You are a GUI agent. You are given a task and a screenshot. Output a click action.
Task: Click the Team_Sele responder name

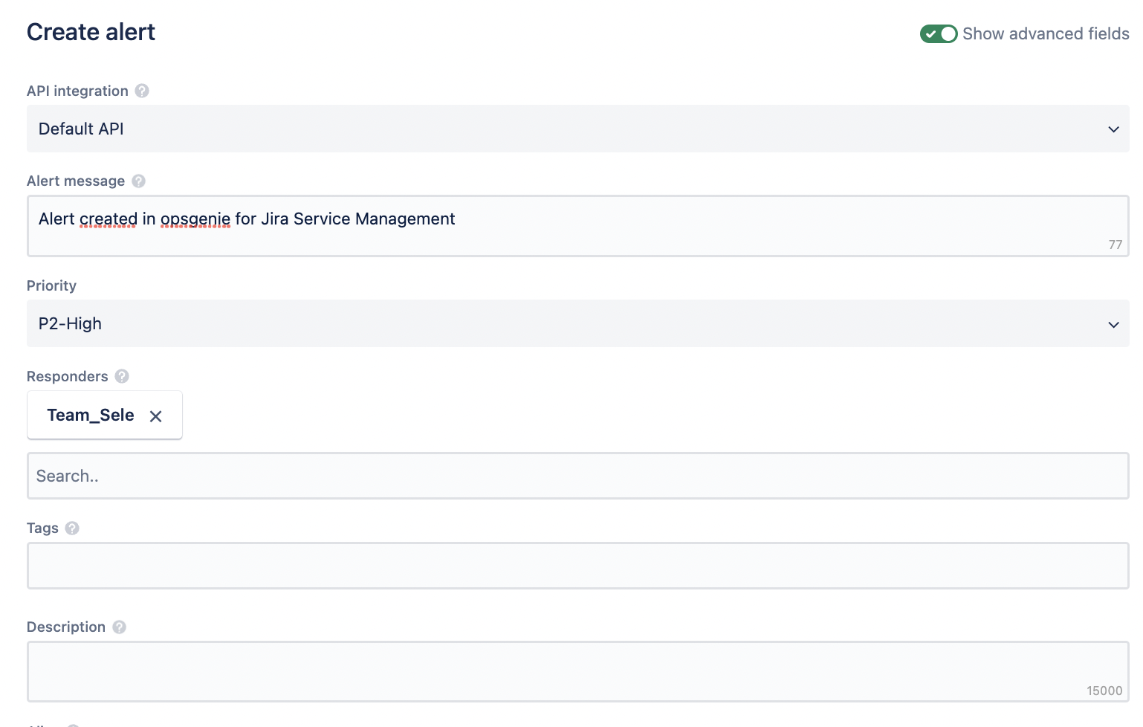[x=90, y=415]
